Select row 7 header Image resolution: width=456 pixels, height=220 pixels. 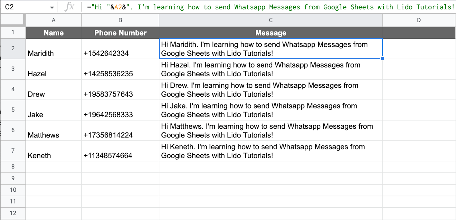13,151
